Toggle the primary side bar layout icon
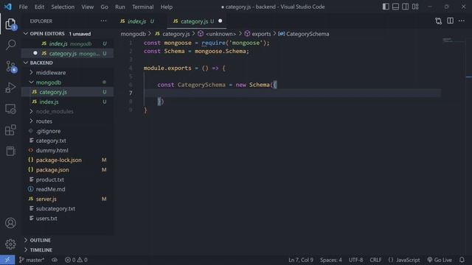This screenshot has height=265, width=472. (386, 7)
